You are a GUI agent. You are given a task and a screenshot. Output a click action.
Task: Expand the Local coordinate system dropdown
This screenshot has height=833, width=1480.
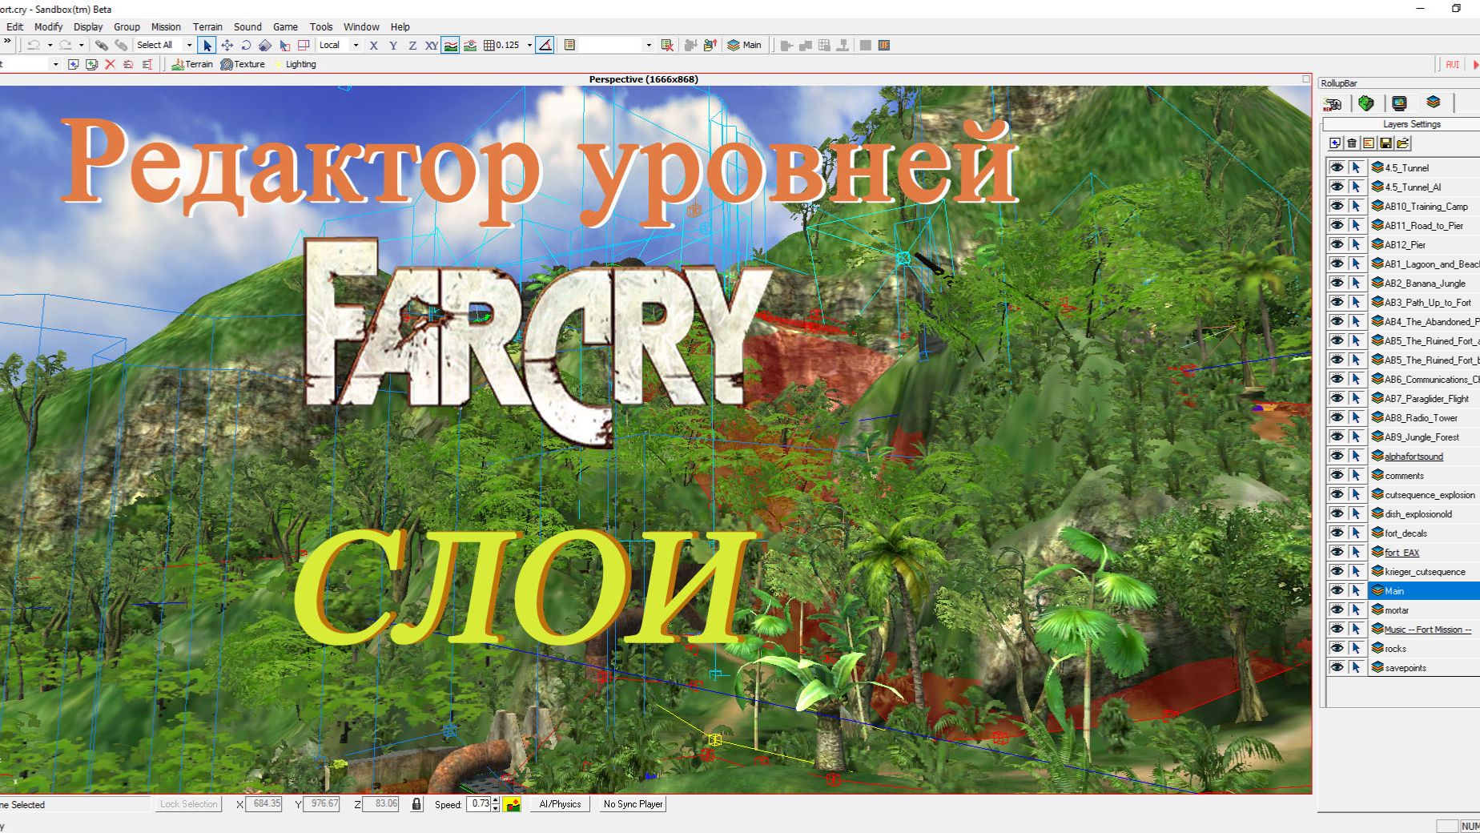356,45
